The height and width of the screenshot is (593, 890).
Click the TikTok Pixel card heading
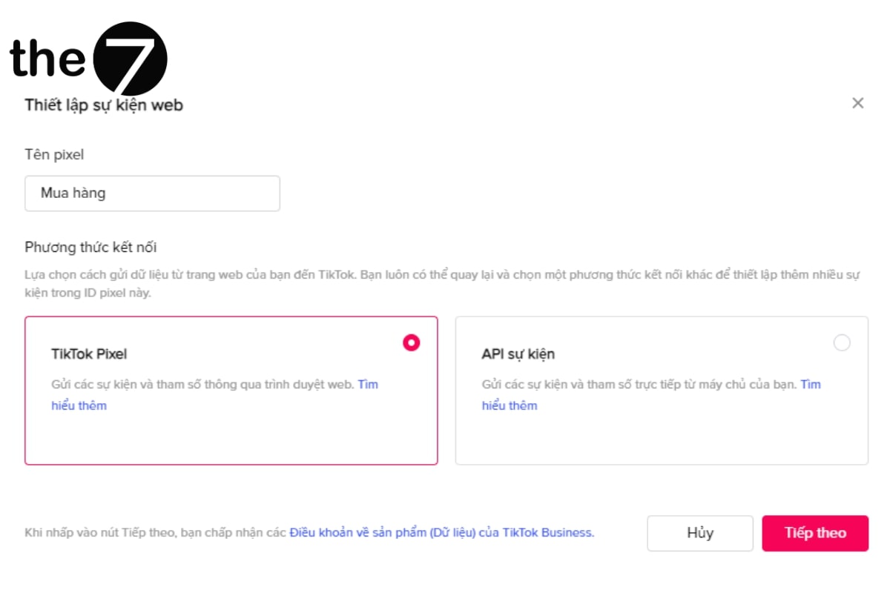[x=89, y=354]
